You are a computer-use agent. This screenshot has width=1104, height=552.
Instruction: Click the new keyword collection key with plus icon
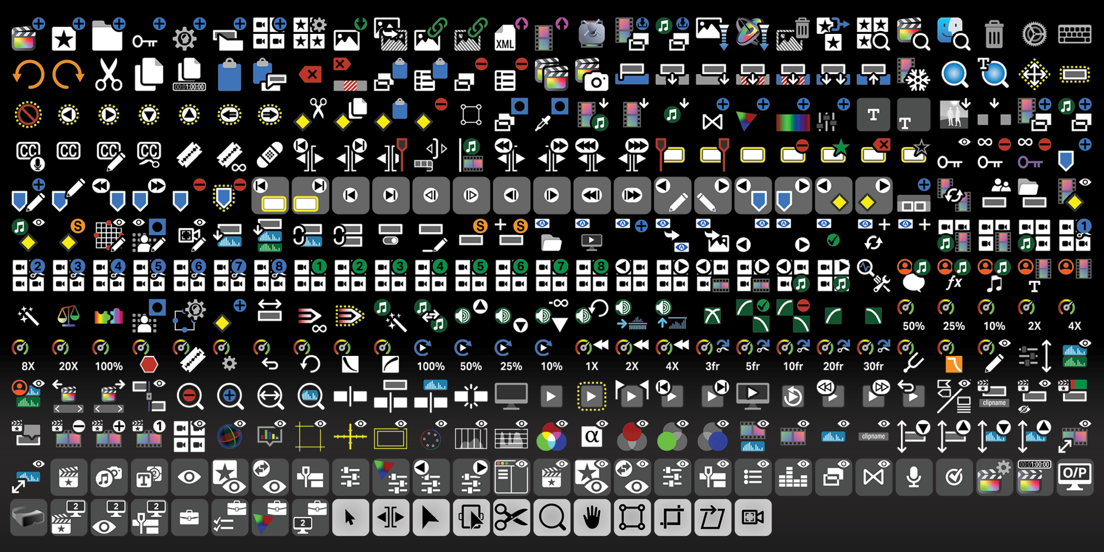[x=148, y=34]
